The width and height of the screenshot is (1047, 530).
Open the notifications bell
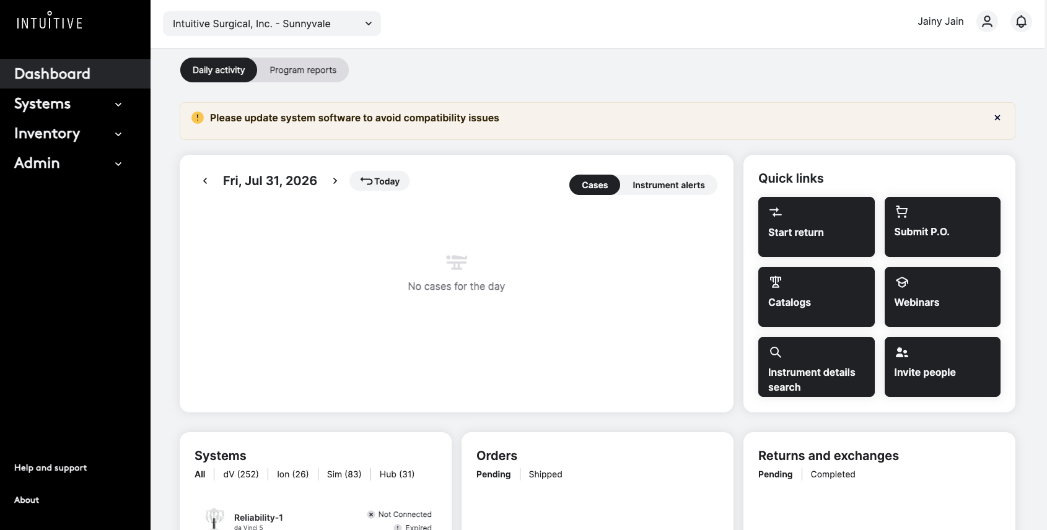point(1021,22)
